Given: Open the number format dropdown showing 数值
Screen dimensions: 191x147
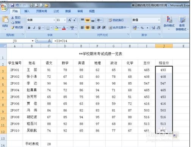Looking at the screenshot, I should tap(159, 20).
